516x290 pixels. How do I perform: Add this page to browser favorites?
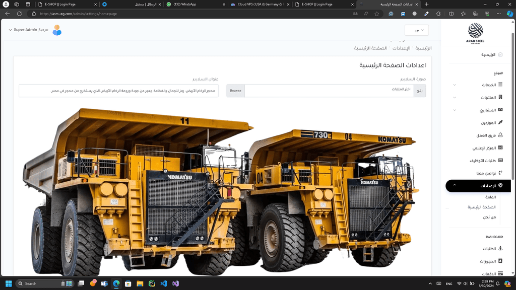tap(377, 14)
